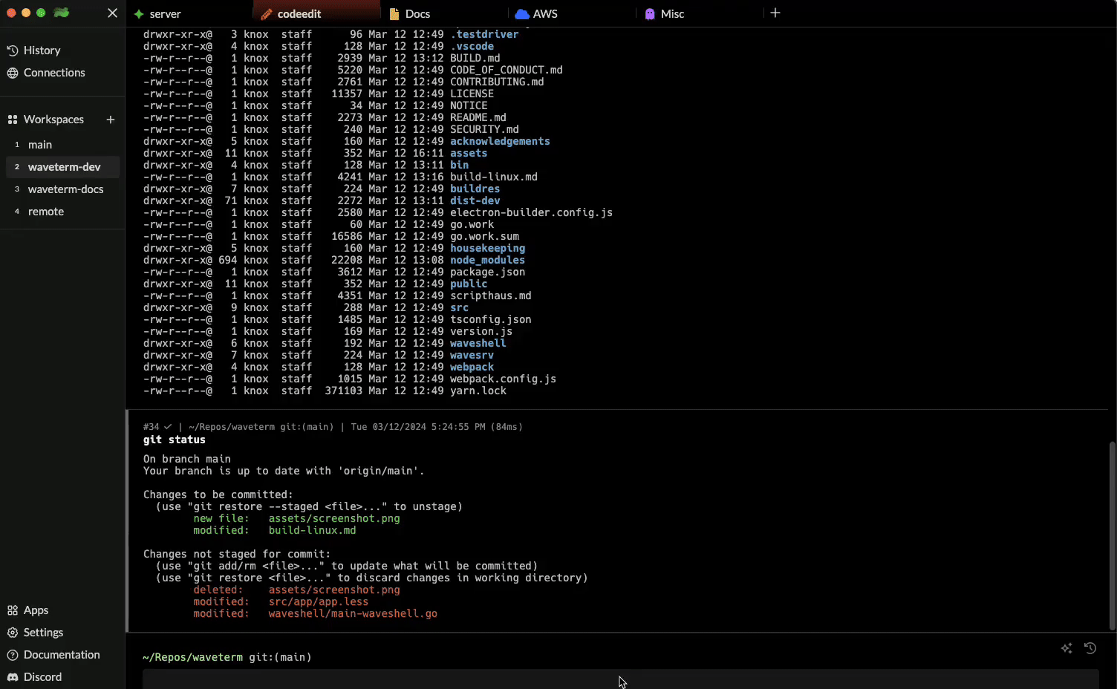Click the file icon on Docs tab

[394, 14]
